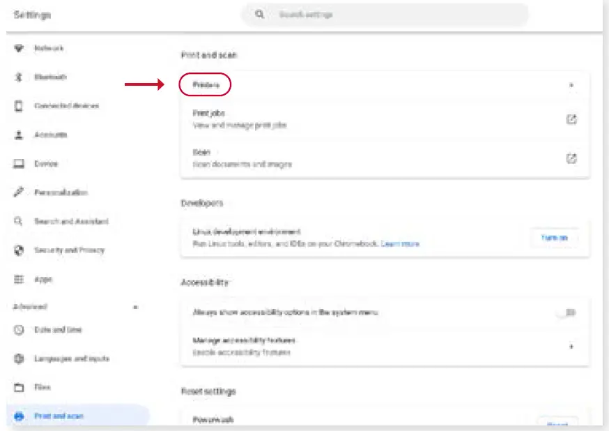Open the Device settings section

18,163
